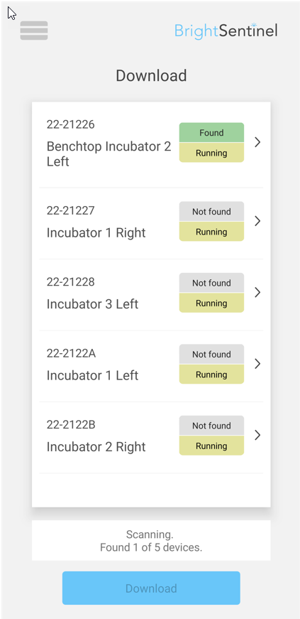Click Running badge for Benchtop Incubator 2

pos(211,153)
